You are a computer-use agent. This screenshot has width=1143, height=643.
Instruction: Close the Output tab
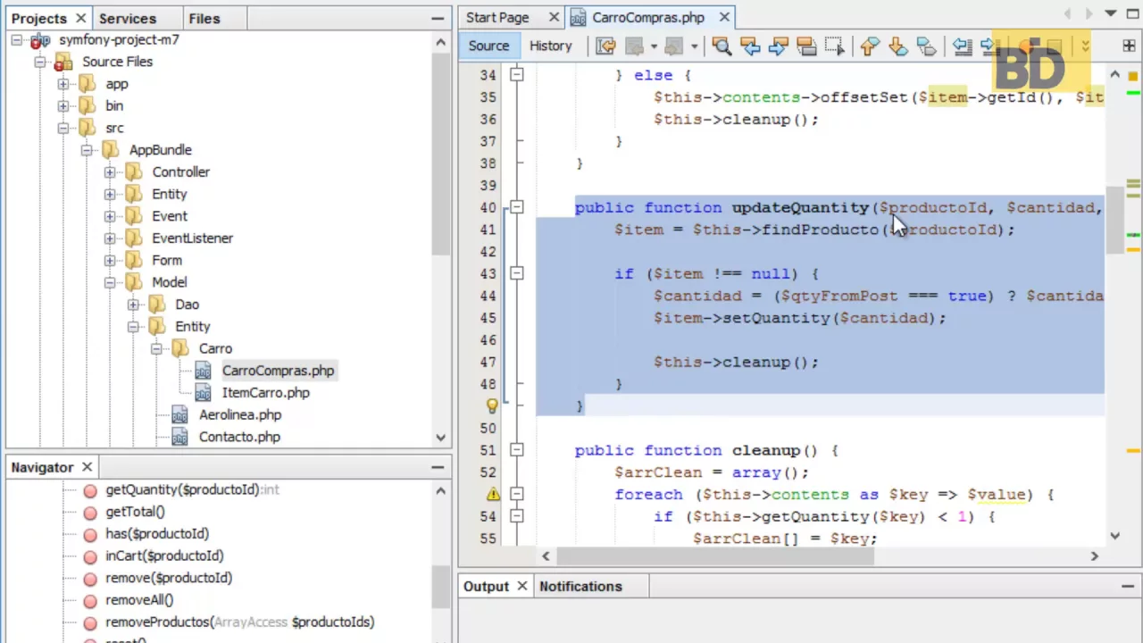(x=522, y=586)
